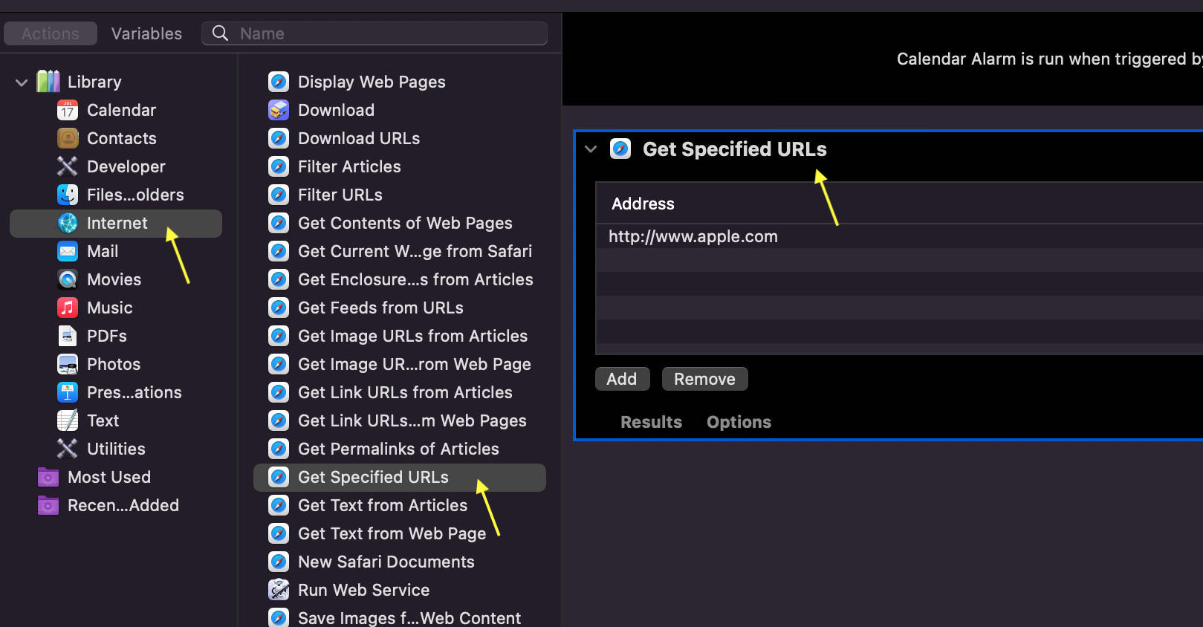Click the Movies QuickTime icon
Viewport: 1203px width, 627px height.
(68, 279)
